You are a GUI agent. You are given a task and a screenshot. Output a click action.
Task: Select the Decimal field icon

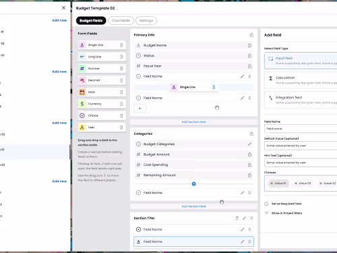pyautogui.click(x=82, y=80)
